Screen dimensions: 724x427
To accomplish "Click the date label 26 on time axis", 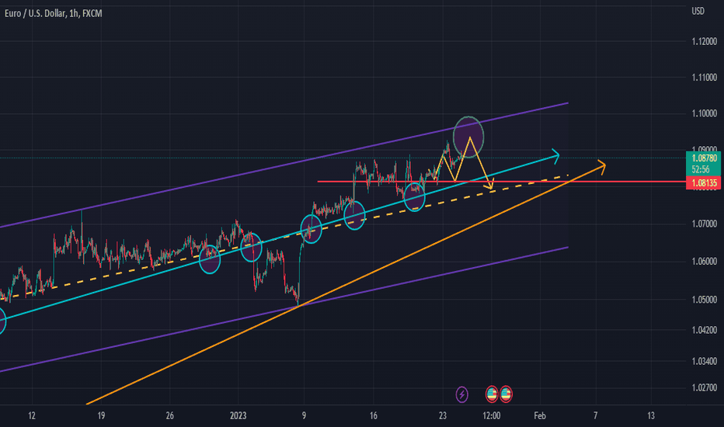I will tap(170, 415).
